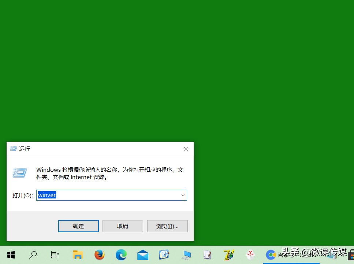Open the notepad-with-pencil app from the taskbar
Viewport: 354px width, 264px height.
pos(207,254)
